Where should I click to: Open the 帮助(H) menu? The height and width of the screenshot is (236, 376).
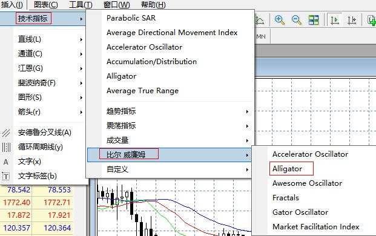click(x=153, y=4)
